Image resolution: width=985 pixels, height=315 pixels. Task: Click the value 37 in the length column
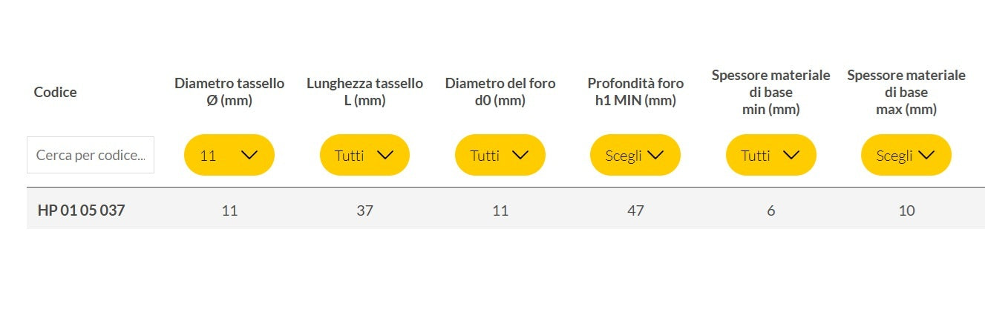(x=364, y=210)
